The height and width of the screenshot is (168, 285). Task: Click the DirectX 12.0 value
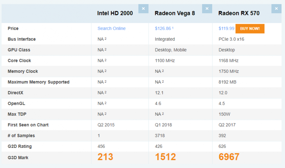223,93
